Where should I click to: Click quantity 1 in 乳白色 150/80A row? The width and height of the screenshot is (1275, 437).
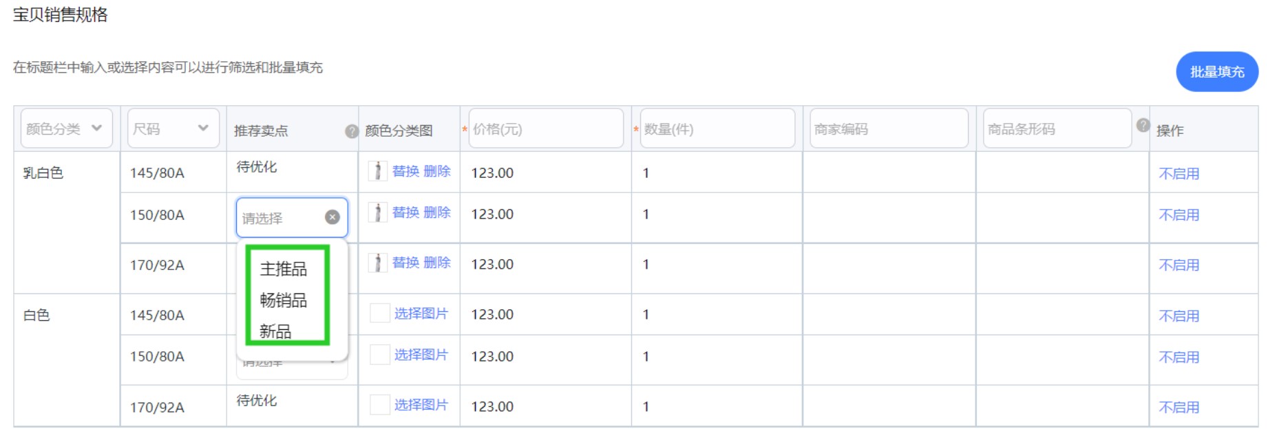coord(646,214)
